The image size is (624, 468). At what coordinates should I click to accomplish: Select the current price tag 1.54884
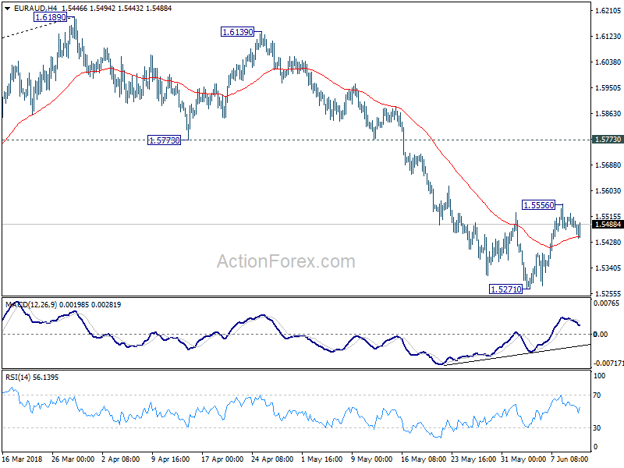(x=608, y=225)
